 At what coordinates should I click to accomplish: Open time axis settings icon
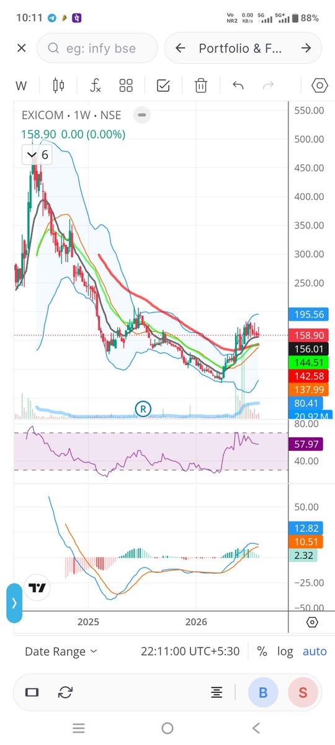click(x=312, y=622)
